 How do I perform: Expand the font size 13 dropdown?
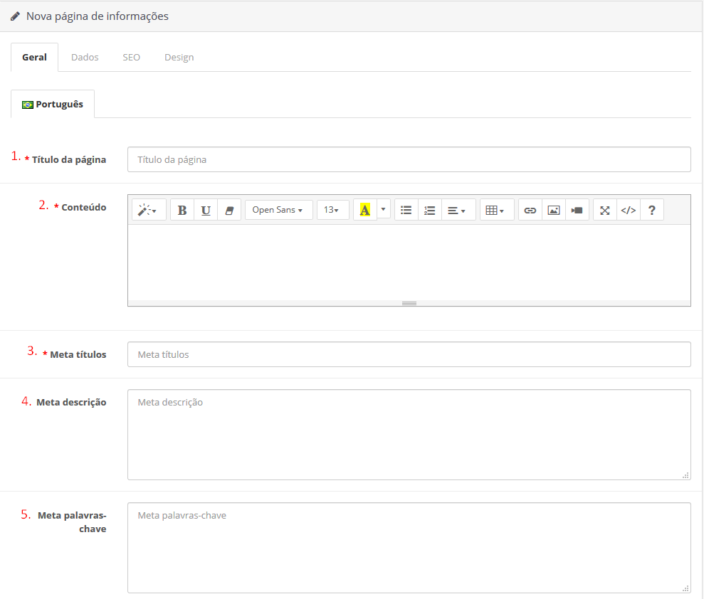point(332,211)
